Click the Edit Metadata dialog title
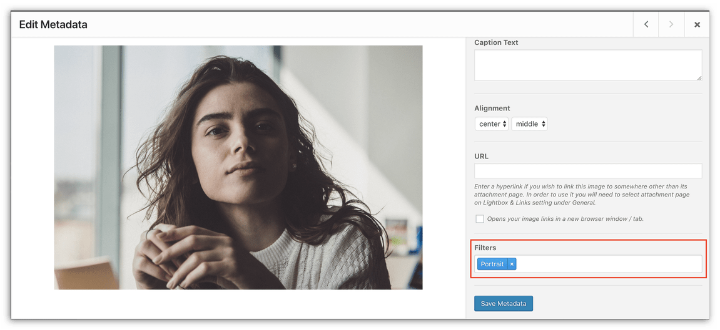The width and height of the screenshot is (720, 330). (53, 25)
